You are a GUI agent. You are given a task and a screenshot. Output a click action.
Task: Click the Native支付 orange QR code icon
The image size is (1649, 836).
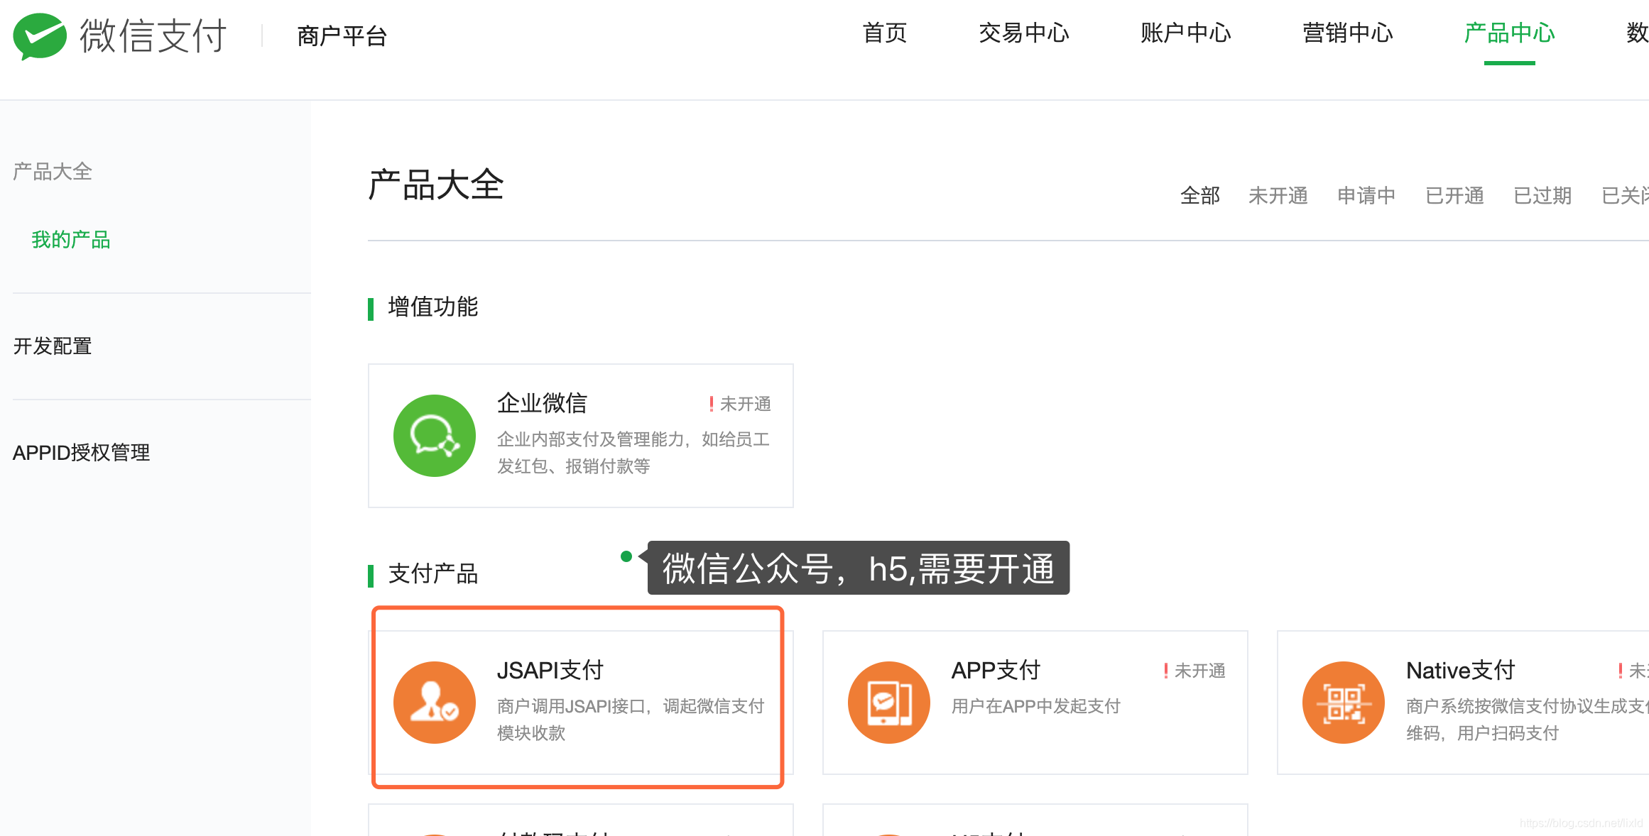coord(1344,702)
